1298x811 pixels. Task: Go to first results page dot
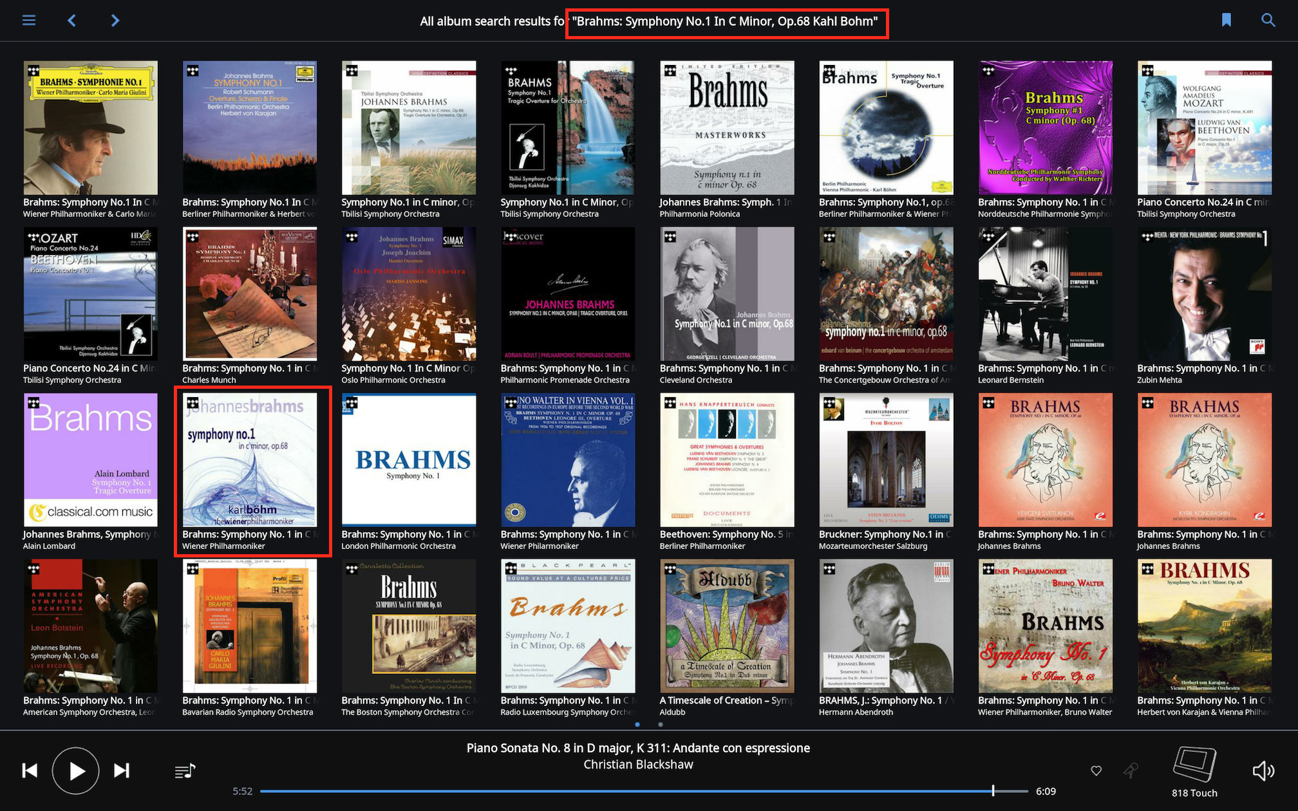637,724
